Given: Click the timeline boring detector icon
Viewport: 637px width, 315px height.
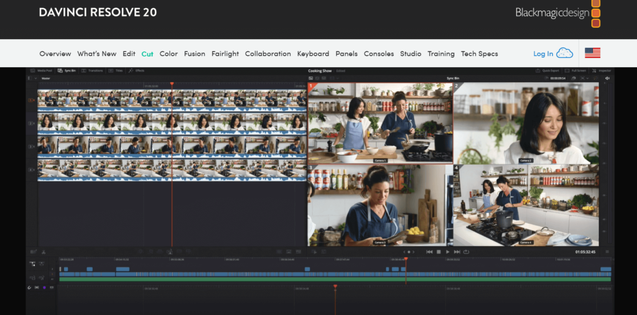Looking at the screenshot, I should point(34,252).
